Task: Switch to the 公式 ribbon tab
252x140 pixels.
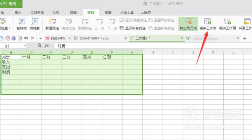Action: point(56,12)
